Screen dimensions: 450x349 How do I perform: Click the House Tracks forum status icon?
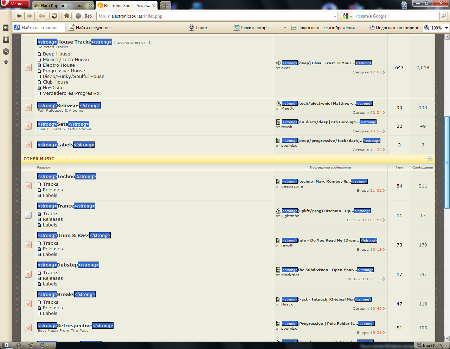coord(28,67)
